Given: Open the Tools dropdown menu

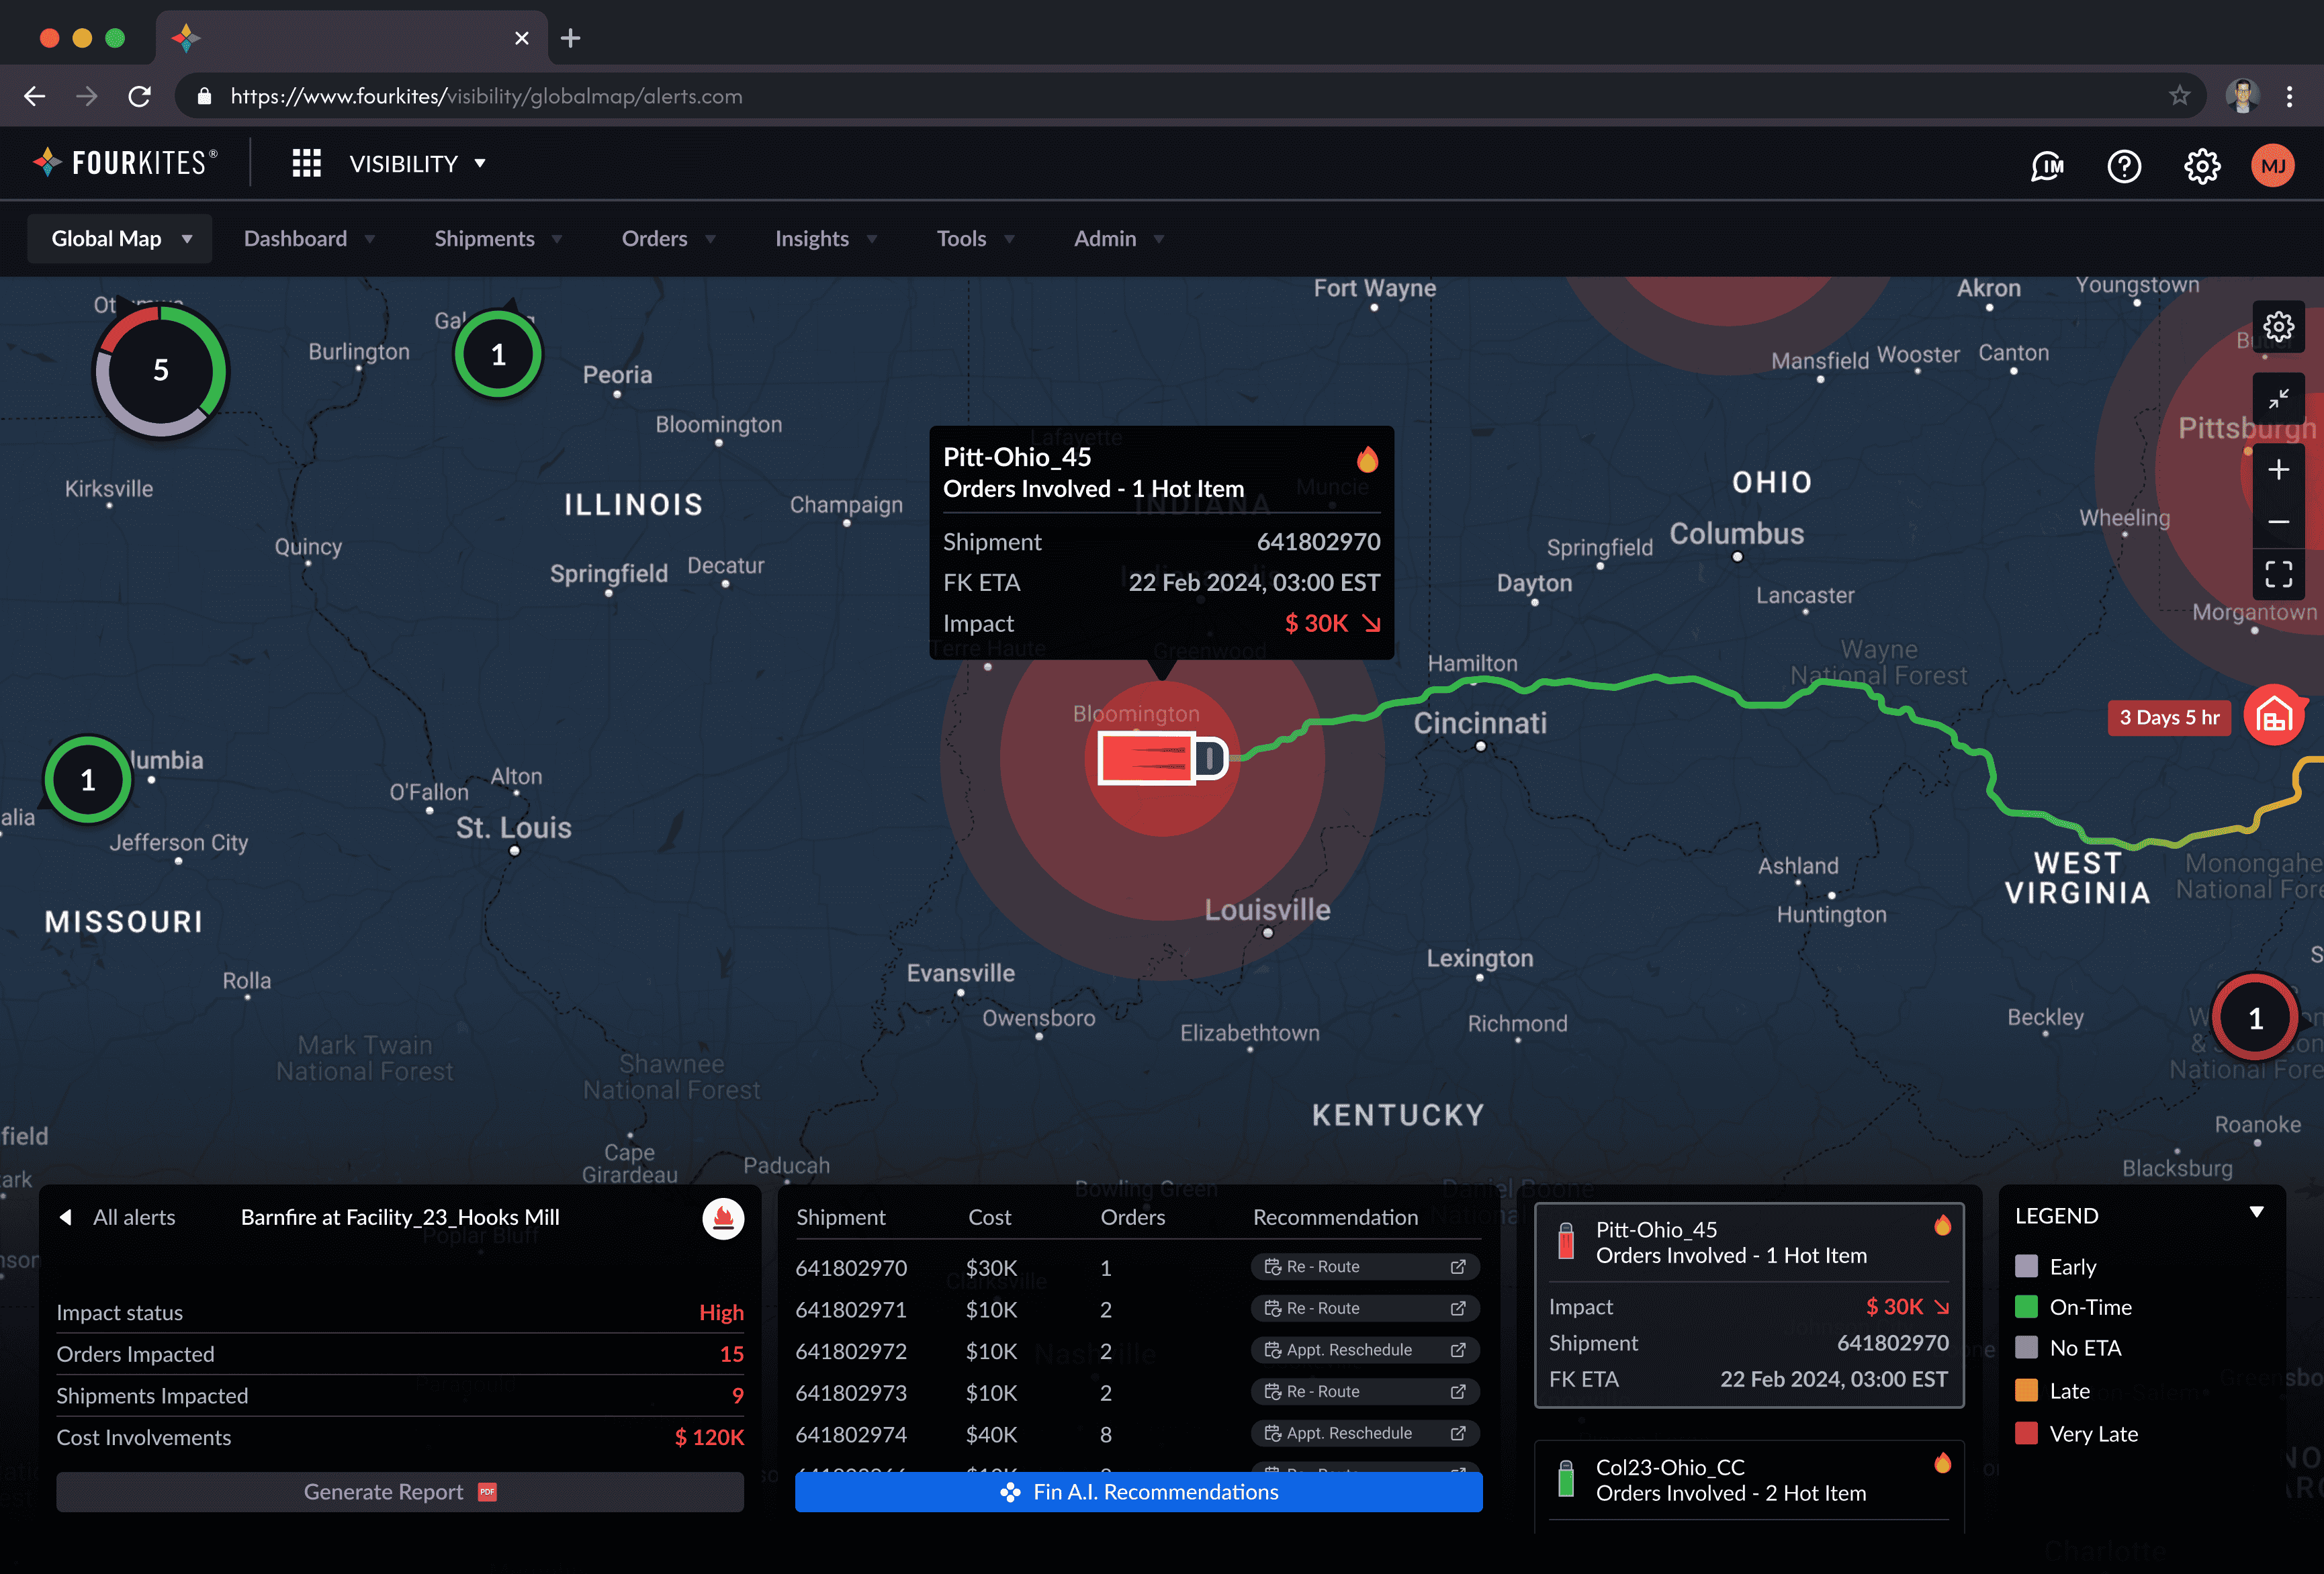Looking at the screenshot, I should point(975,239).
